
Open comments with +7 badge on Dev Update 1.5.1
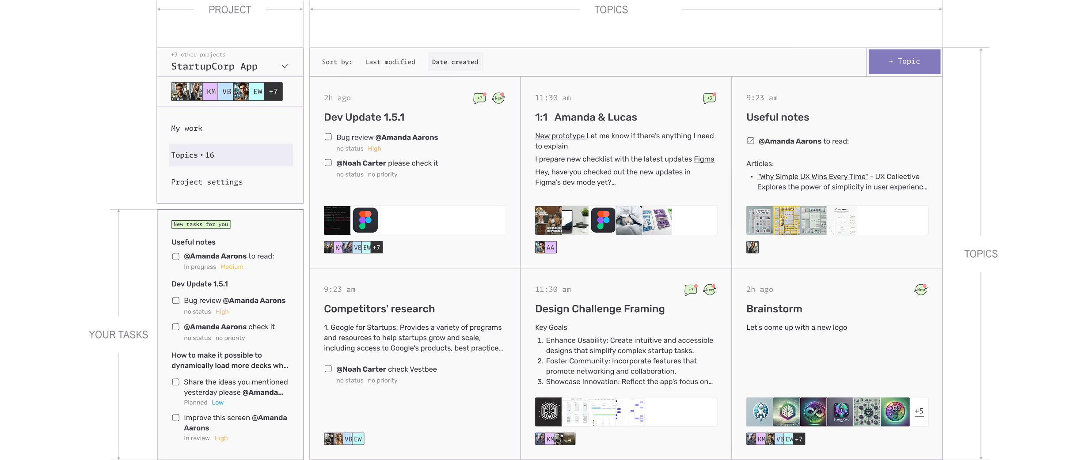point(480,98)
